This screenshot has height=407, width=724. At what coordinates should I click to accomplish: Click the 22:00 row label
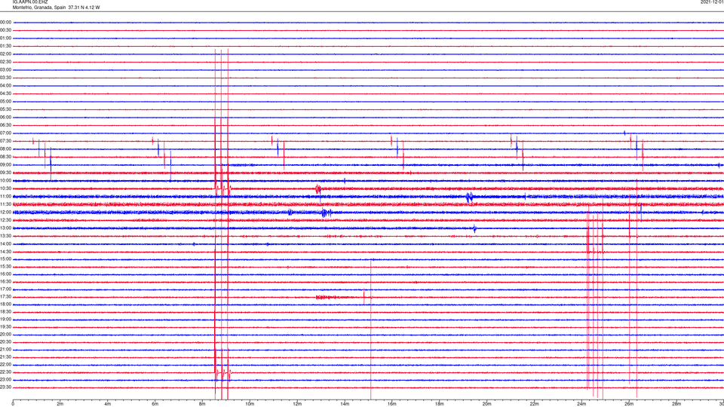(5, 365)
